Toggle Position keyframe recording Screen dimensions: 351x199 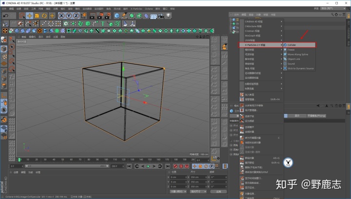coord(195,166)
